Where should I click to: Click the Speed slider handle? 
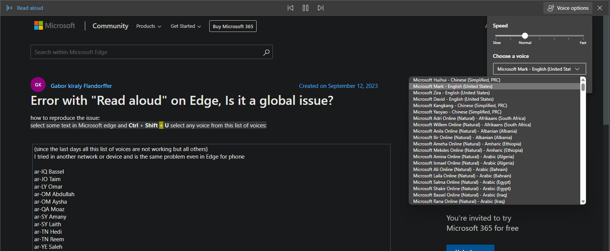(x=525, y=36)
